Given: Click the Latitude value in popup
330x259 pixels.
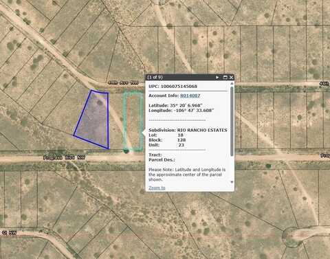Looking at the screenshot, I should pyautogui.click(x=186, y=106).
